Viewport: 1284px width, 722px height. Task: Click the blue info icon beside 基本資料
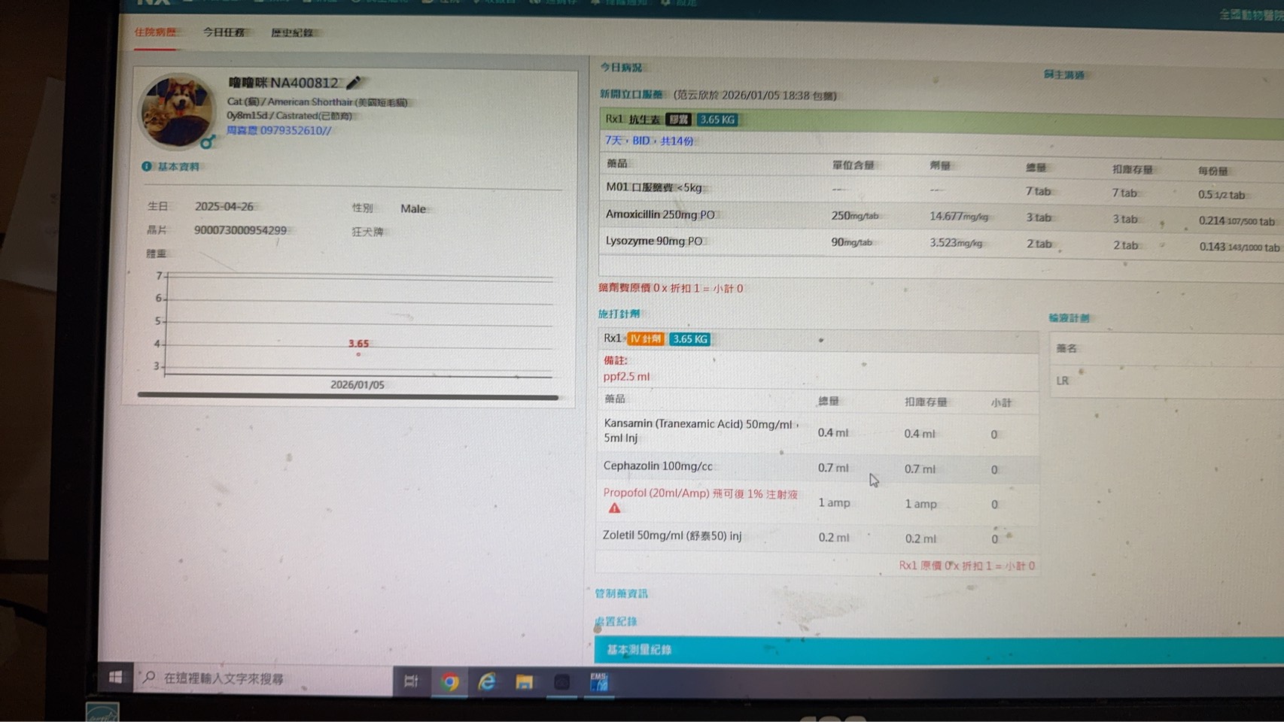tap(147, 166)
